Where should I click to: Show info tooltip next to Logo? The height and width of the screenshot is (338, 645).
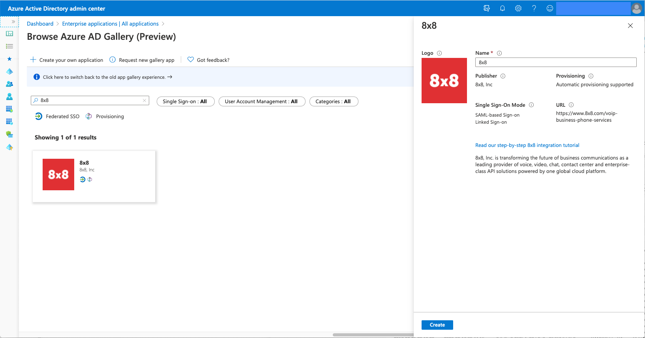439,53
